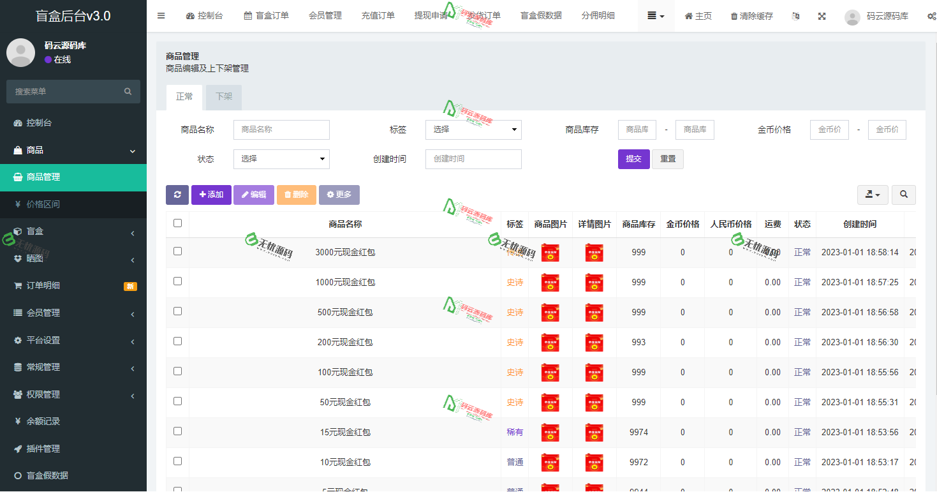Click the refresh icon above the product table
The height and width of the screenshot is (492, 937).
[x=177, y=195]
